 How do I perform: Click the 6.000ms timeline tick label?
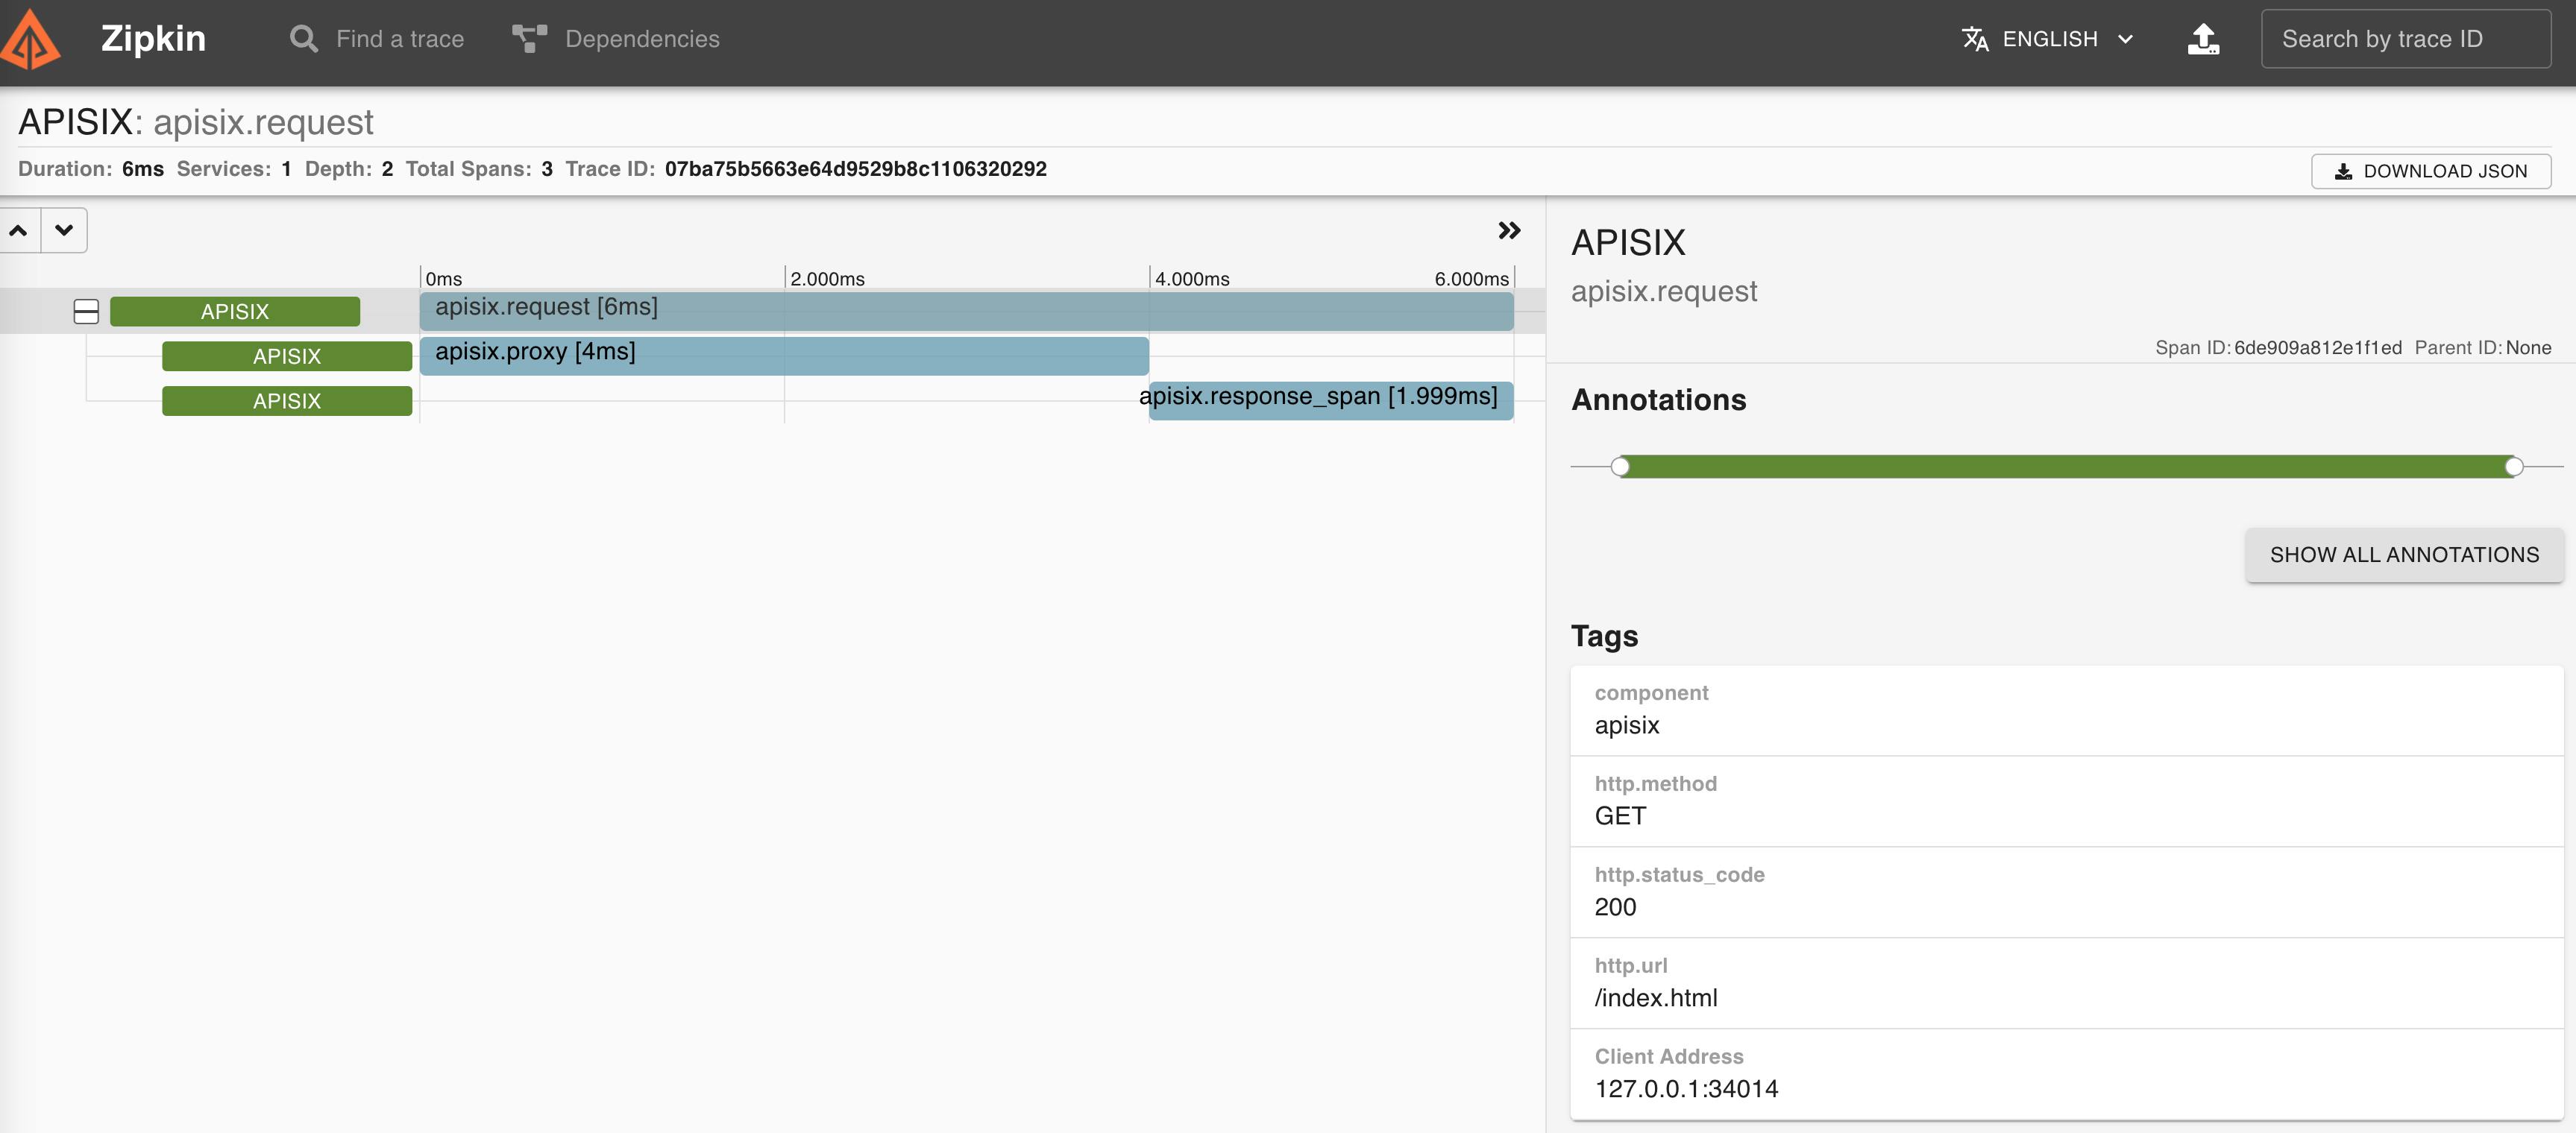click(x=1471, y=279)
